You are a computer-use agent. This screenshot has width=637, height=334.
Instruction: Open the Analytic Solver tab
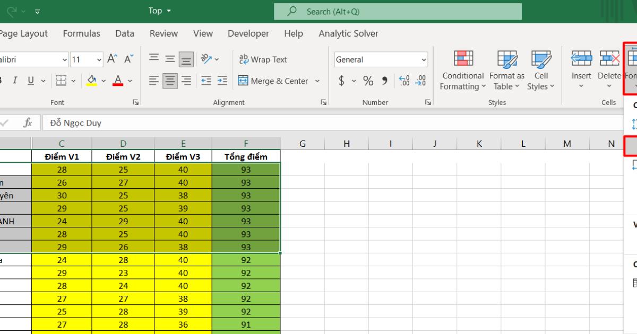348,33
